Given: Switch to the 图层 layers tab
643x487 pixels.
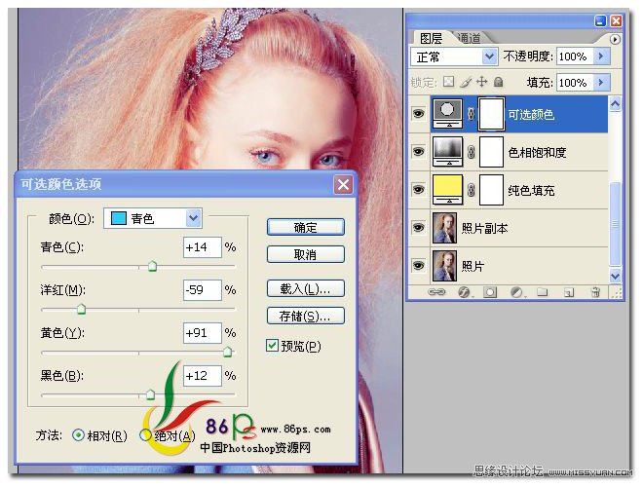Looking at the screenshot, I should pyautogui.click(x=431, y=39).
